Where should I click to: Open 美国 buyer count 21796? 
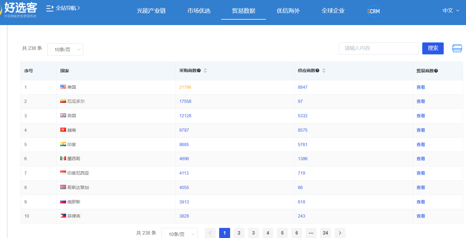coord(185,87)
